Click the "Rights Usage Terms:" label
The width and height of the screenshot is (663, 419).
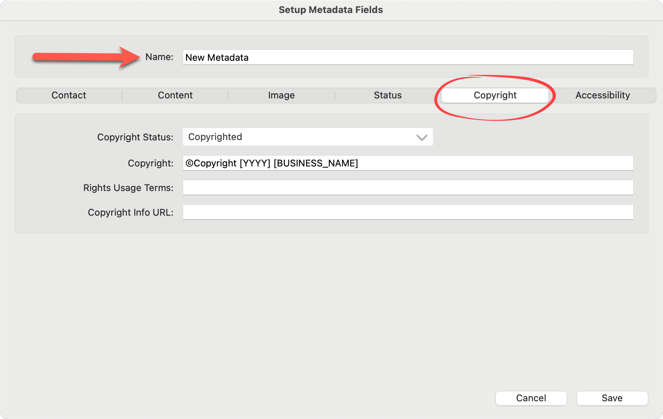[x=128, y=188]
